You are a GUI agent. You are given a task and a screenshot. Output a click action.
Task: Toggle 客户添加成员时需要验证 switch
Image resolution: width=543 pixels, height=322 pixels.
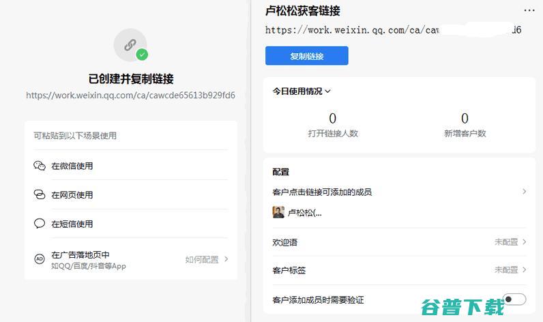[514, 299]
